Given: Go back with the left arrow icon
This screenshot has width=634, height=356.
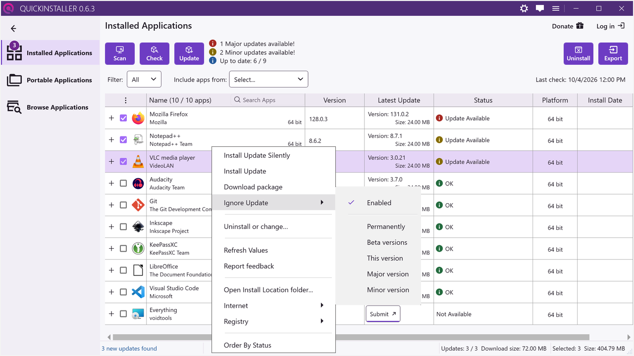Looking at the screenshot, I should pyautogui.click(x=13, y=29).
